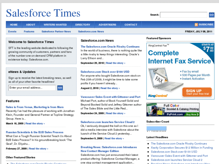The height and width of the screenshot is (164, 219).
Task: Read the story dated March 16, 2009
Action: click(x=35, y=123)
